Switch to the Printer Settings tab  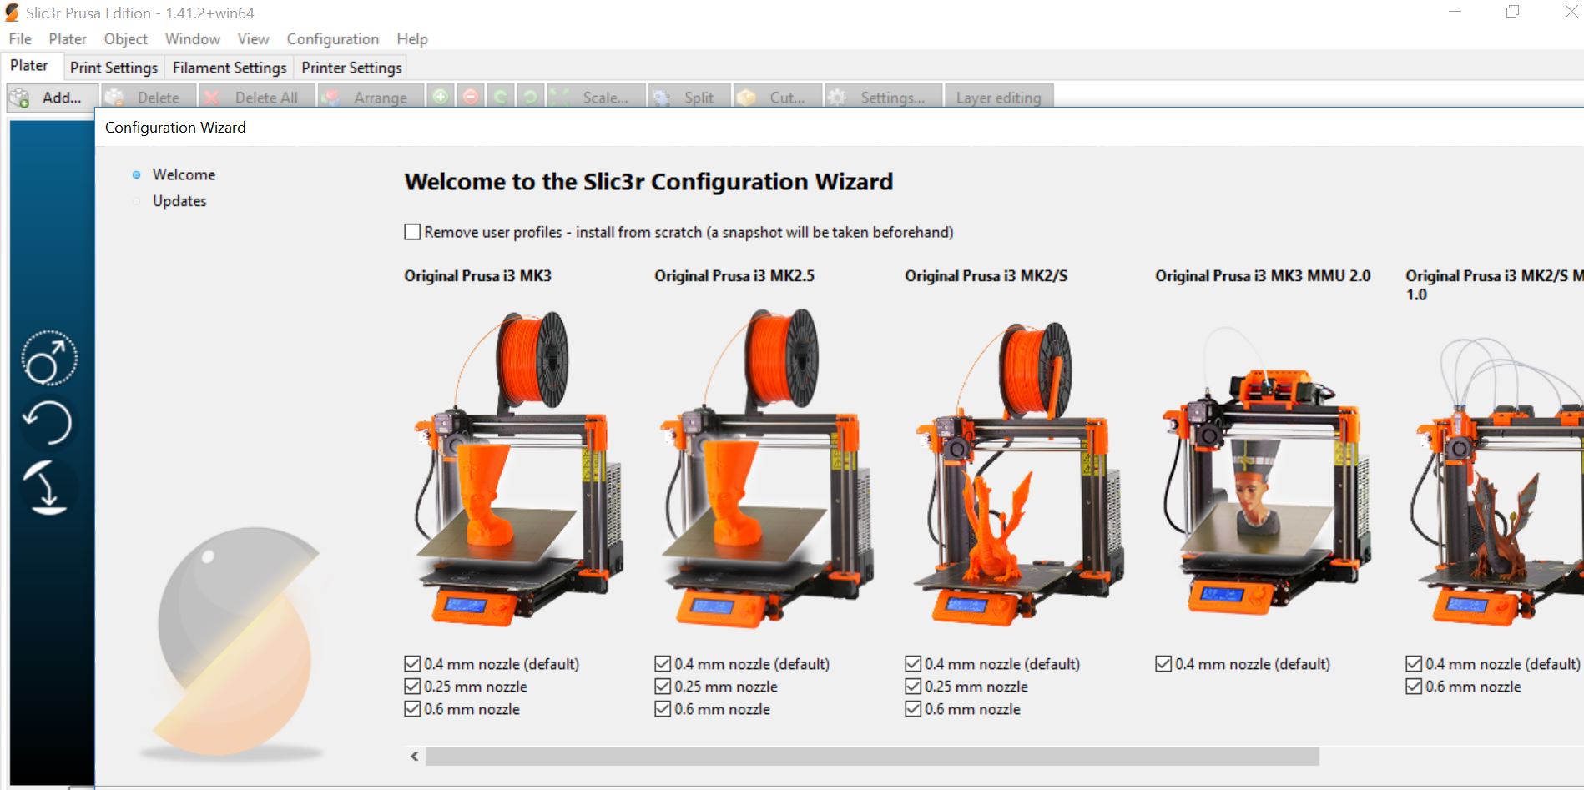coord(351,68)
